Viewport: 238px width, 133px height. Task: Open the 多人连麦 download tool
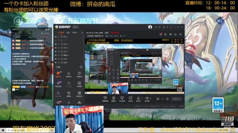click(69, 84)
